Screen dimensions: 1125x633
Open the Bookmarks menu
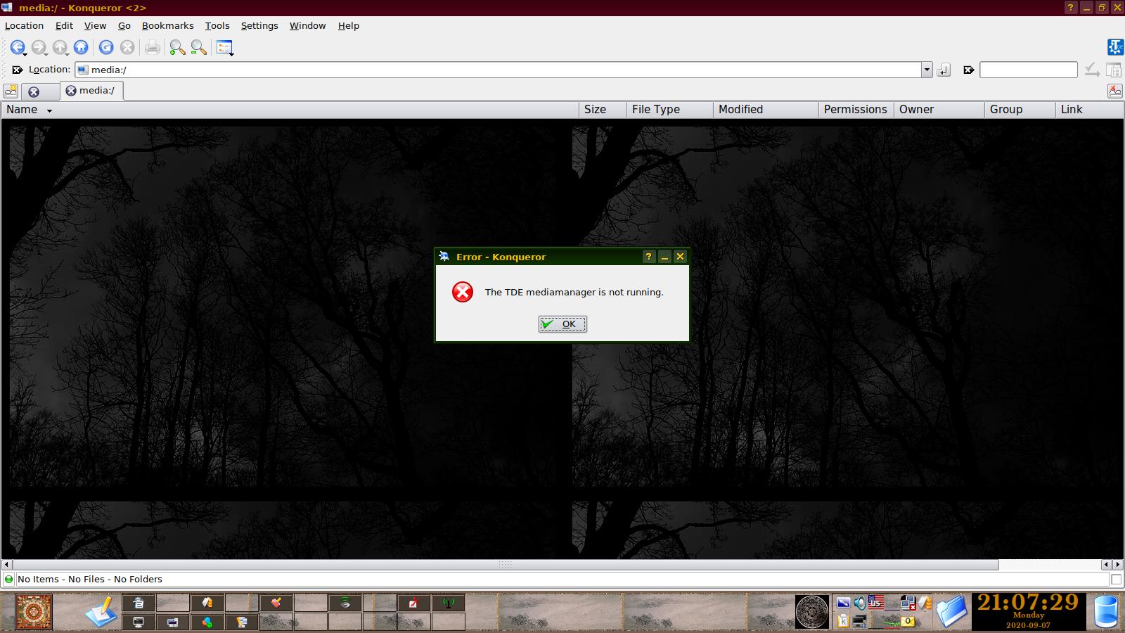coord(167,25)
